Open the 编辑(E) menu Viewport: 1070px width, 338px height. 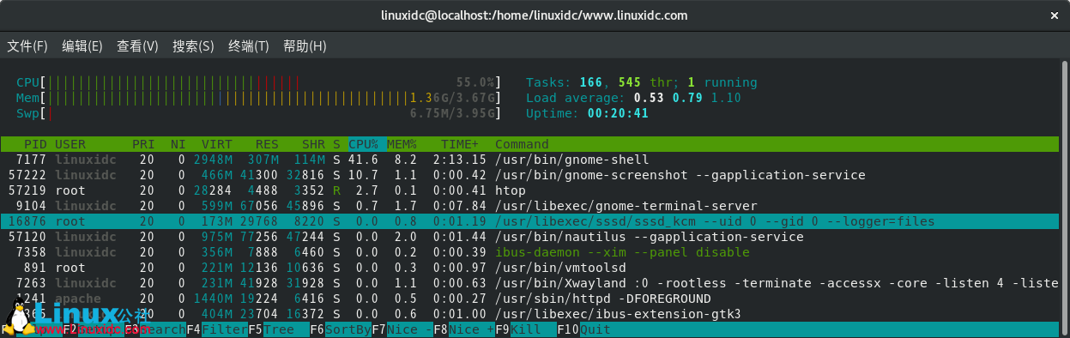(82, 46)
